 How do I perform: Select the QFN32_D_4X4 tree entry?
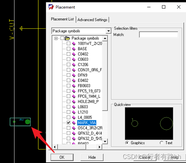(x=90, y=133)
